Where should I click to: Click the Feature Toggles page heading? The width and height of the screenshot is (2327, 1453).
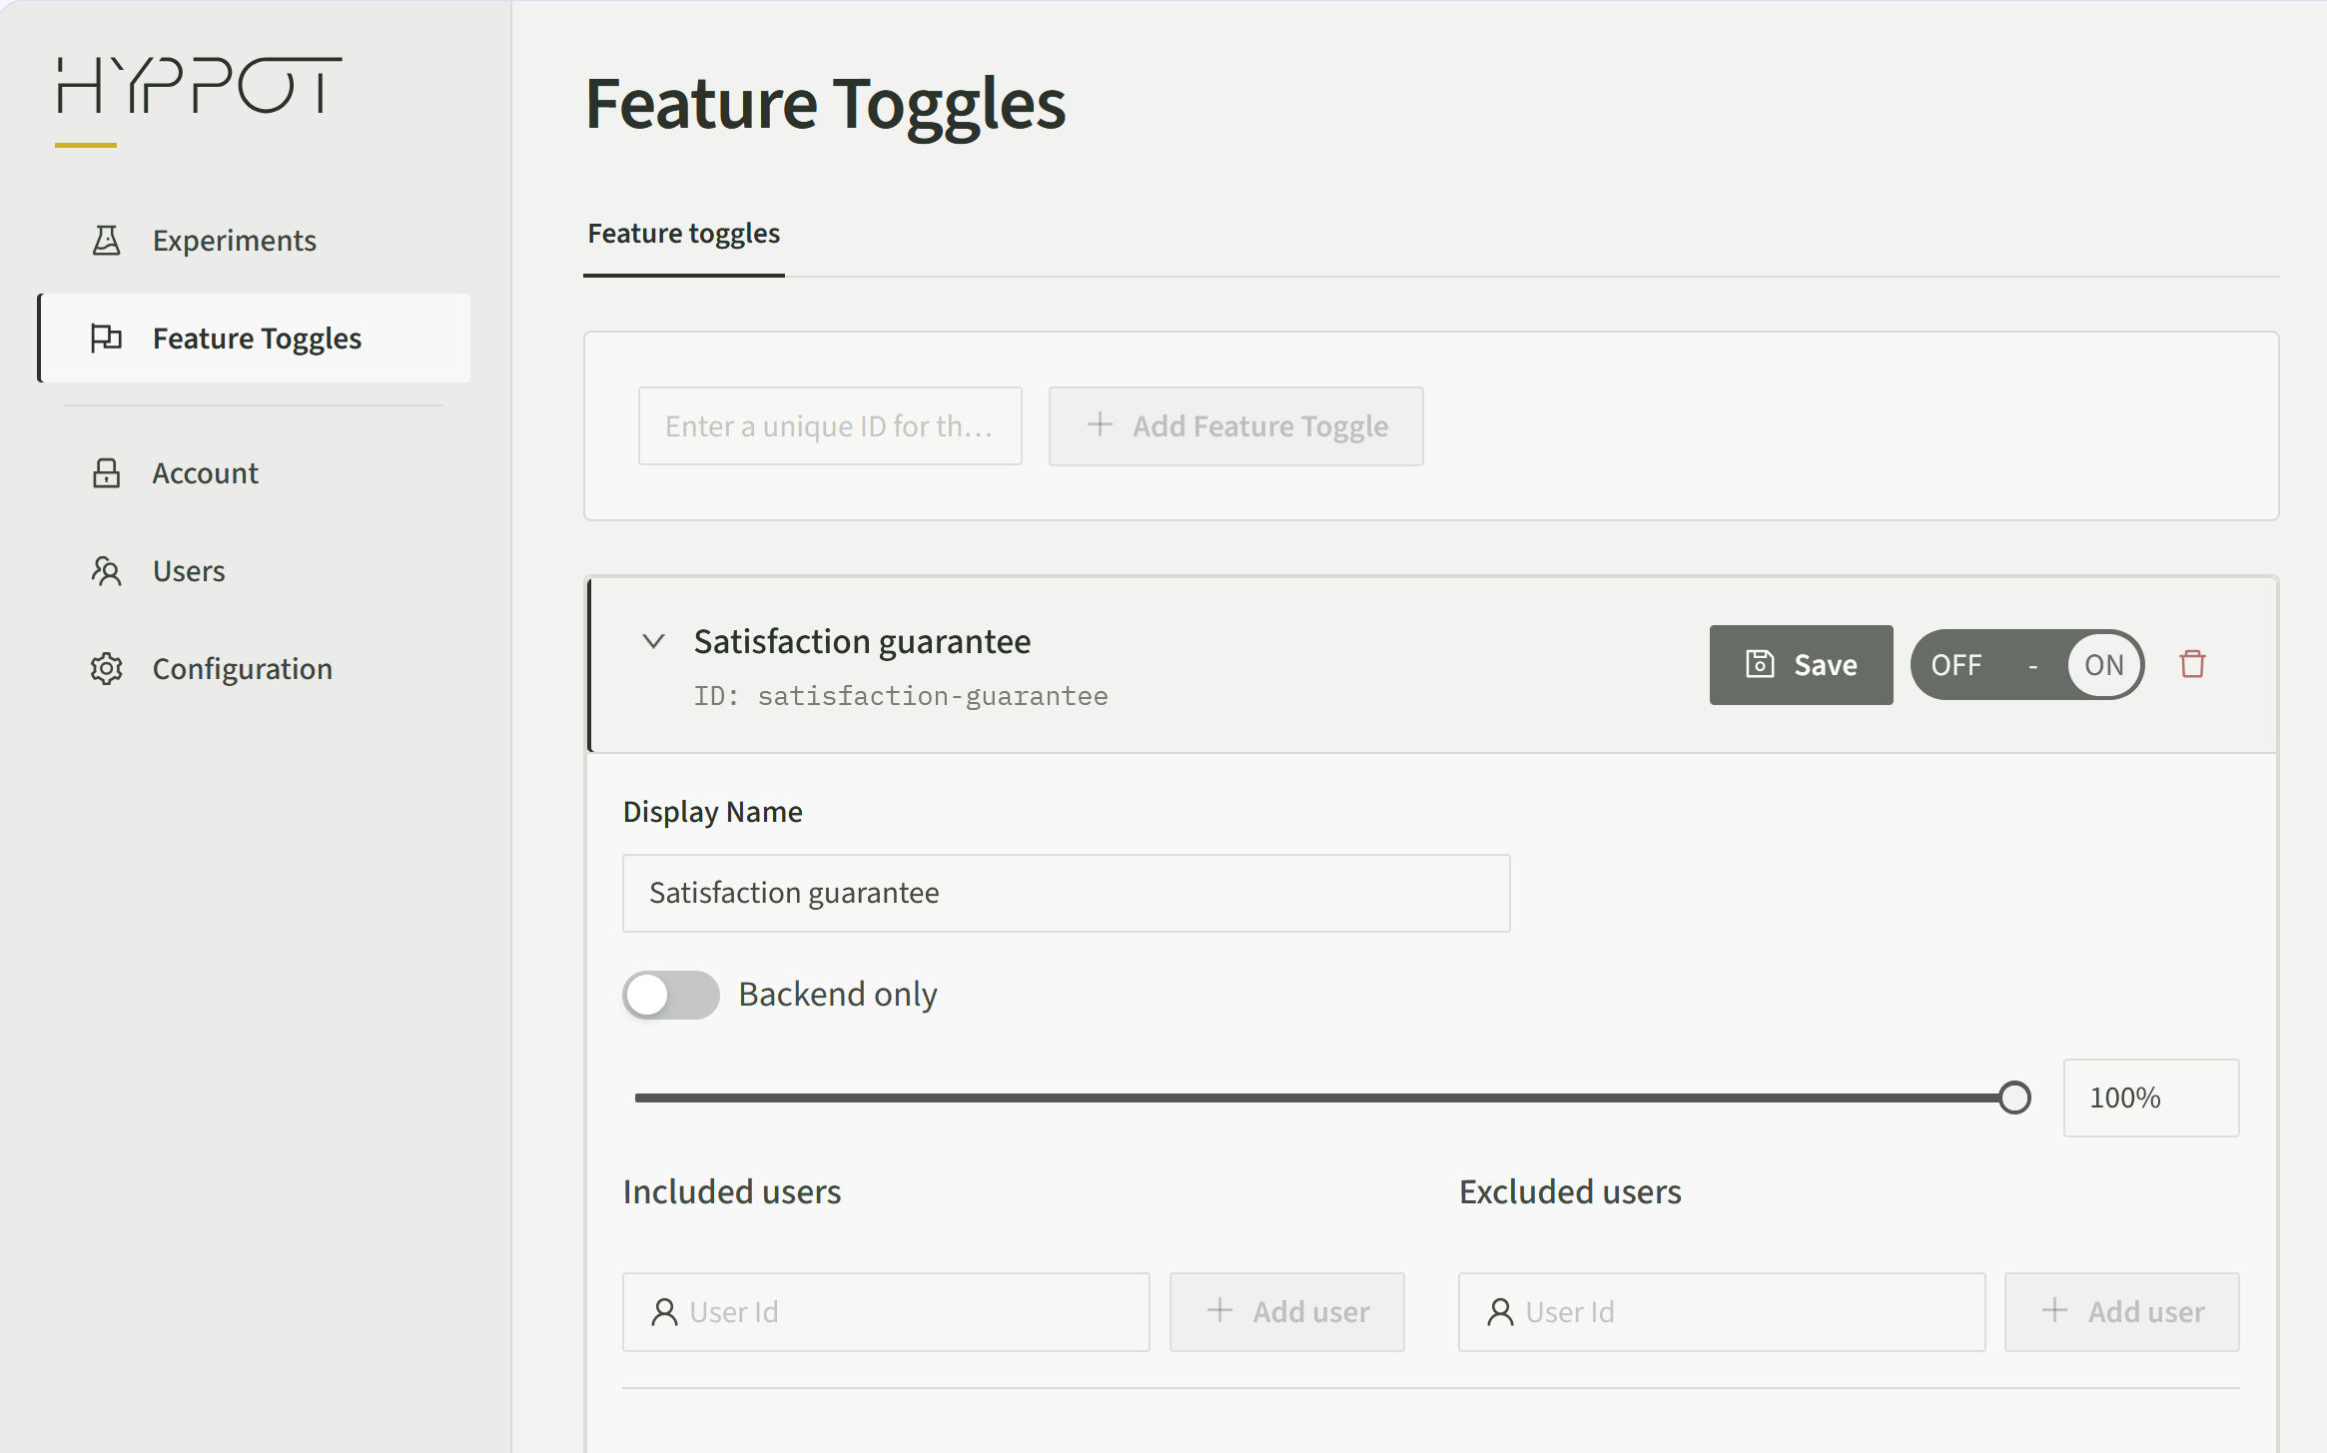coord(825,104)
